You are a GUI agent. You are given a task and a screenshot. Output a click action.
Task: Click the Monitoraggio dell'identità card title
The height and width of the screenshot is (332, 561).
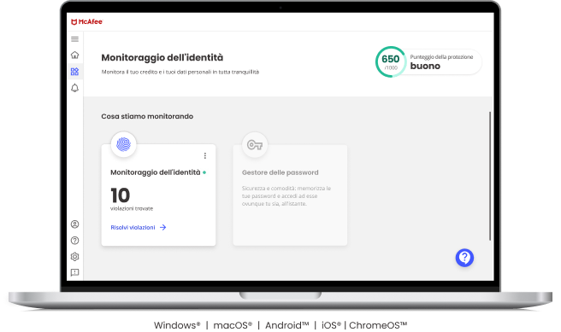tap(156, 172)
